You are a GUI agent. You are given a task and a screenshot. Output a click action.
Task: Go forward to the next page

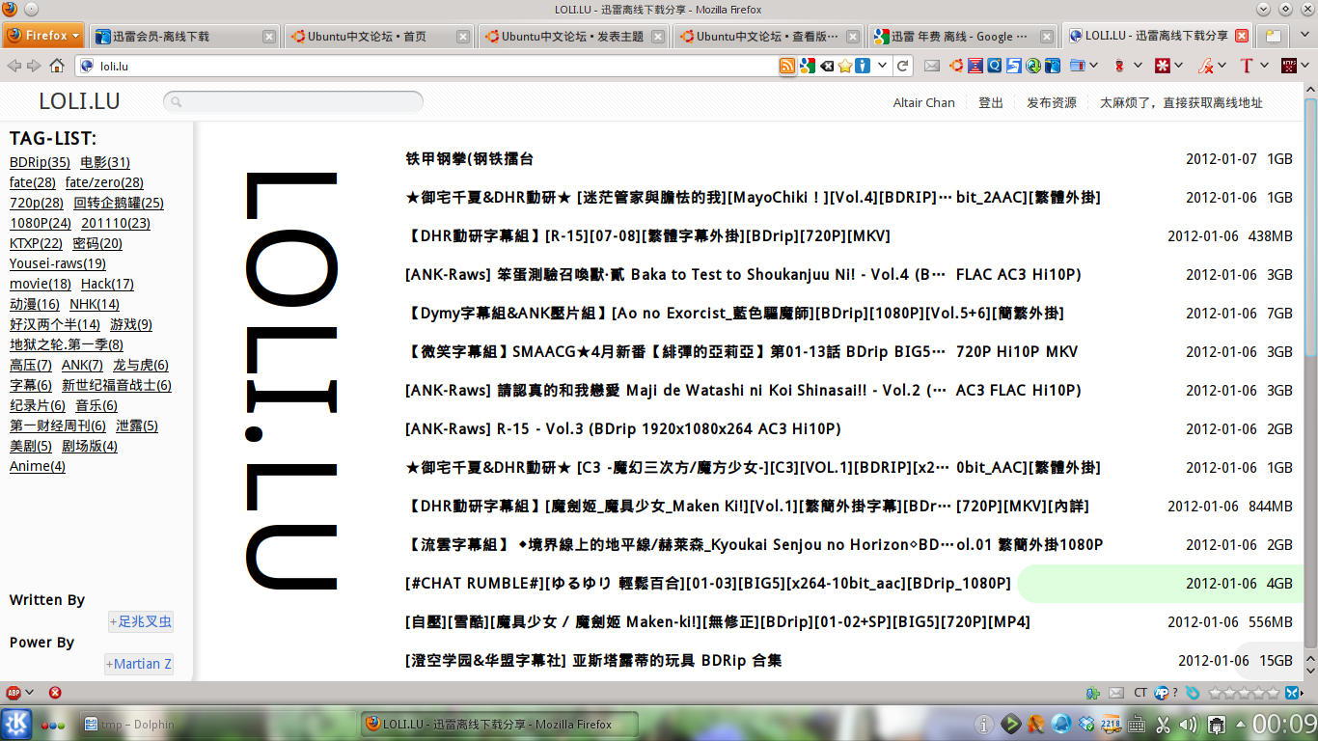34,66
